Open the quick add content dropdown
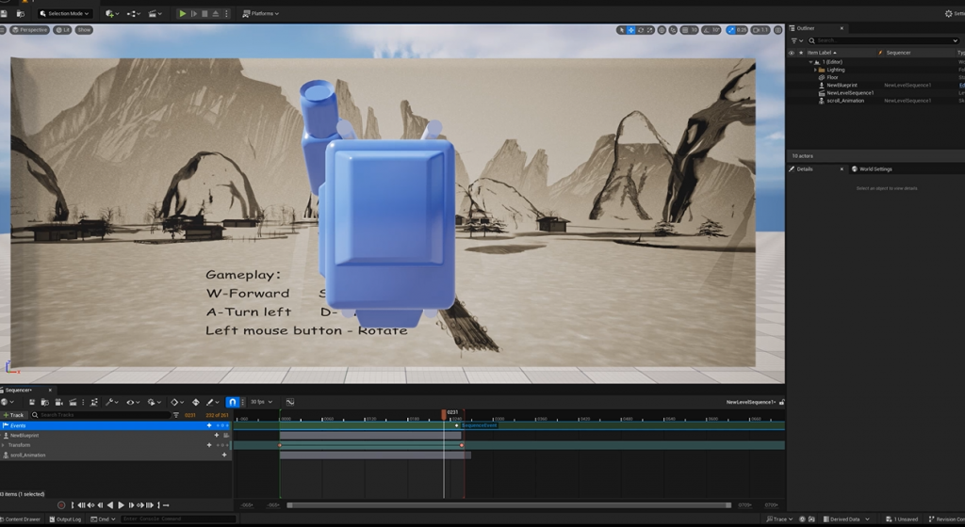Viewport: 965px width, 527px height. 111,13
